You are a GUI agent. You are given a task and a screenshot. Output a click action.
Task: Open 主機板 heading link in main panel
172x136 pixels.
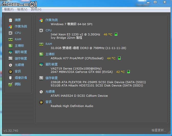click(x=50, y=54)
